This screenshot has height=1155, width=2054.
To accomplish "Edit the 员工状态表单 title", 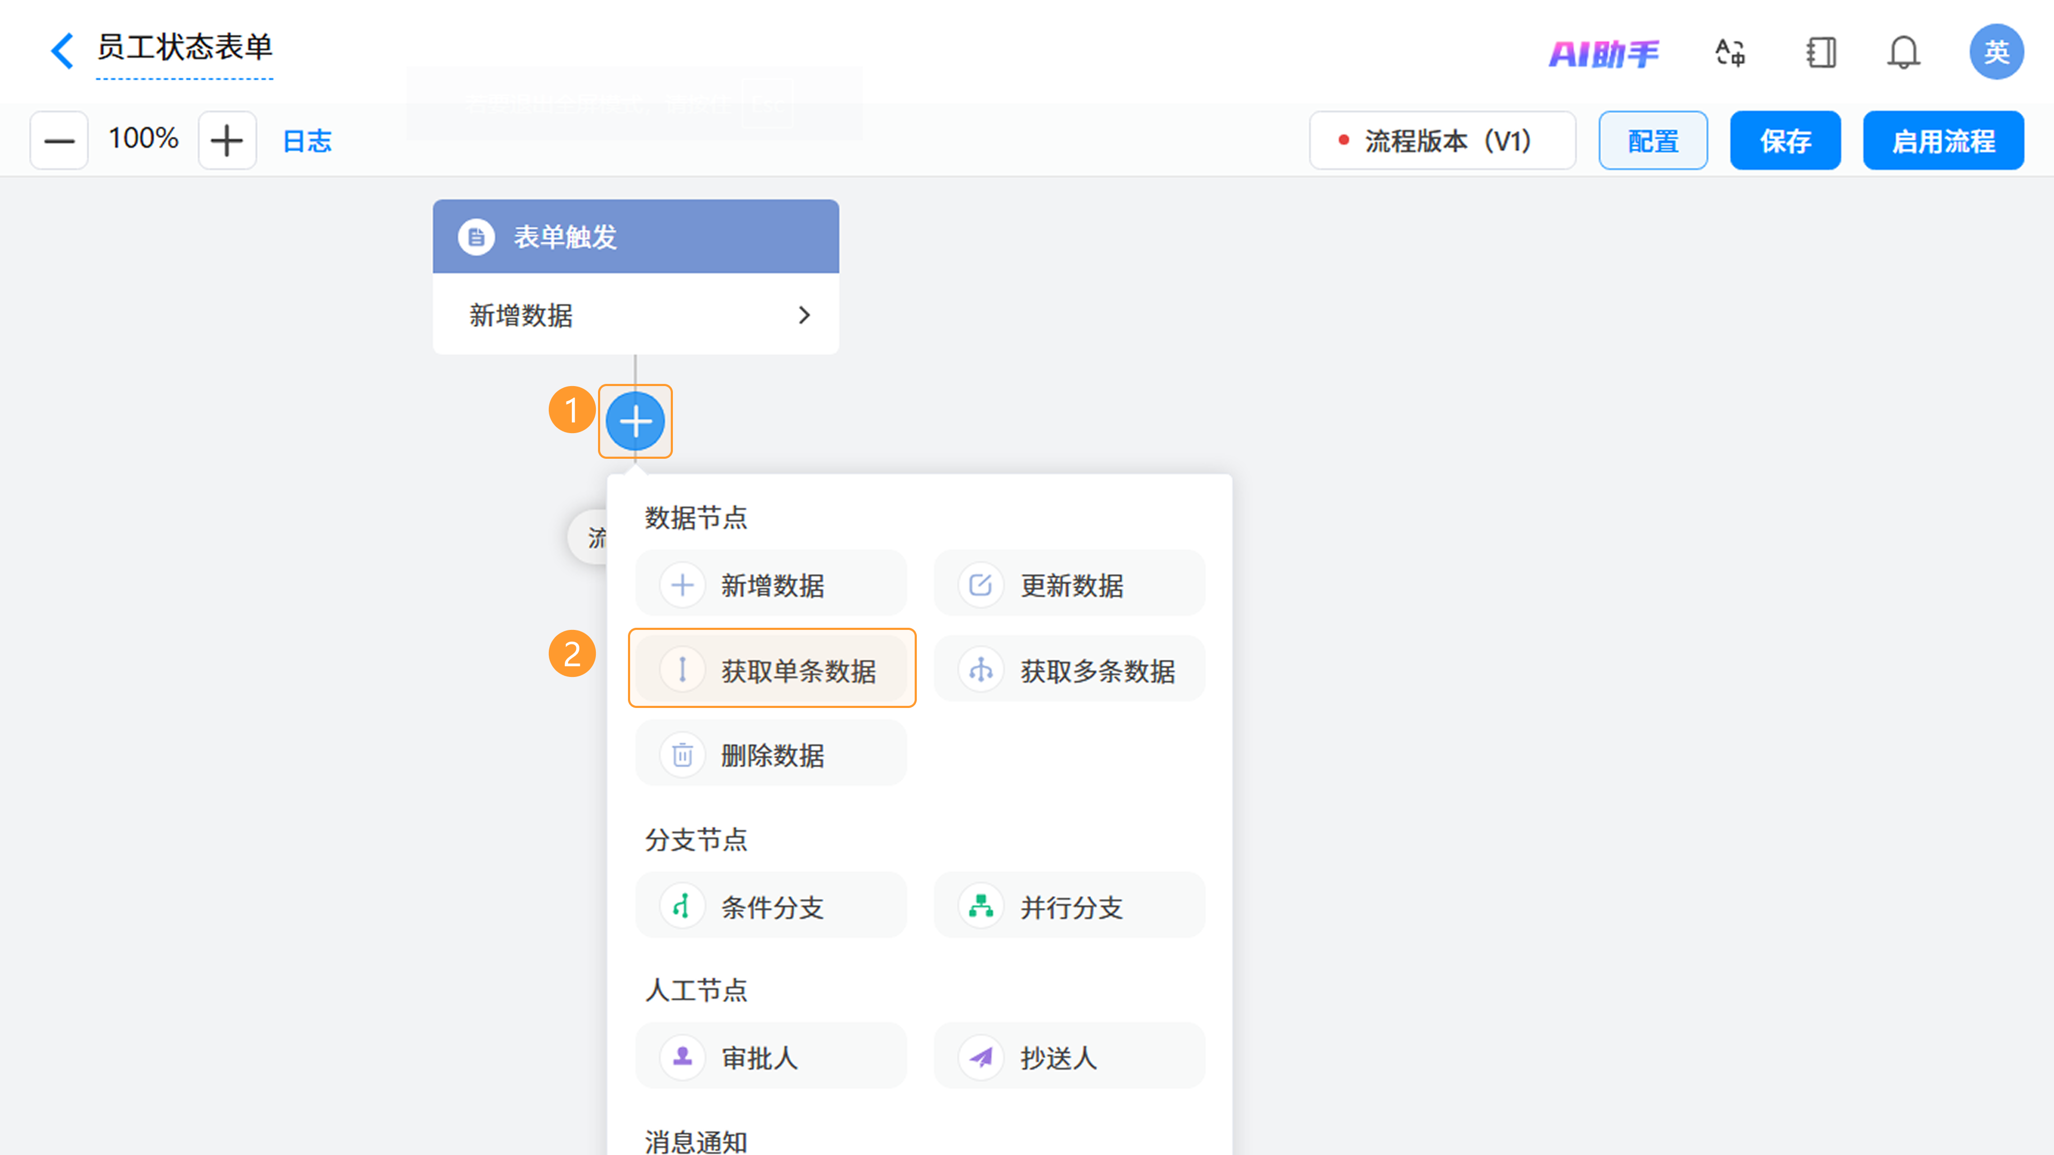I will coord(185,48).
